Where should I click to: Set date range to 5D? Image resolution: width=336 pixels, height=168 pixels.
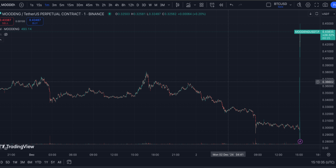(x=8, y=162)
